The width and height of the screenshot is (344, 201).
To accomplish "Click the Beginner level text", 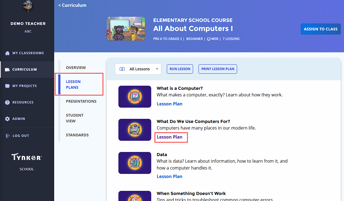I will [195, 39].
